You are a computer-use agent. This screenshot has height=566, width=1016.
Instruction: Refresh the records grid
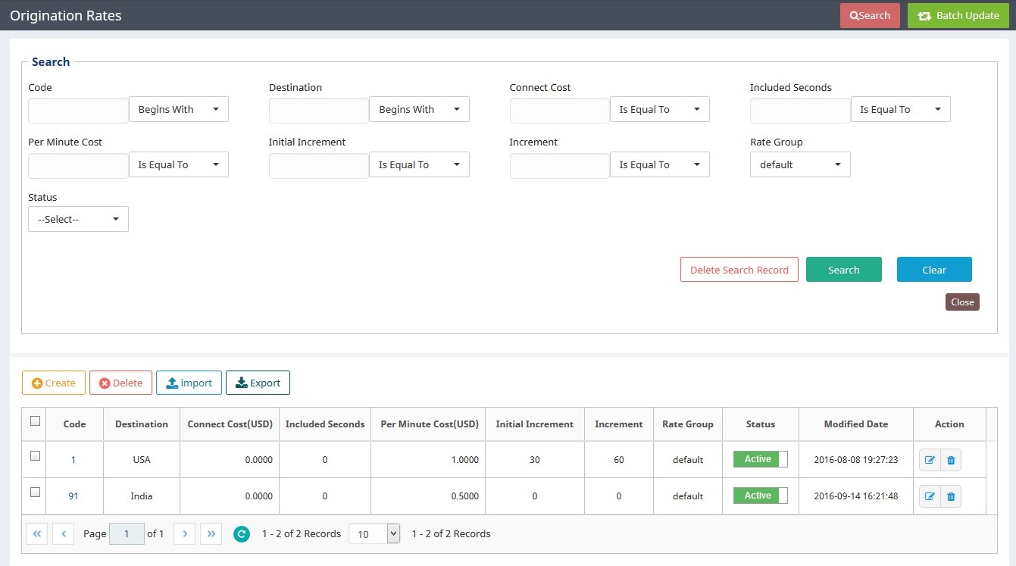coord(242,534)
